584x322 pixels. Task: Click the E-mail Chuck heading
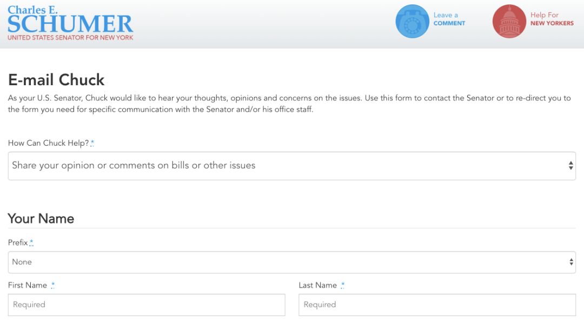click(x=56, y=80)
